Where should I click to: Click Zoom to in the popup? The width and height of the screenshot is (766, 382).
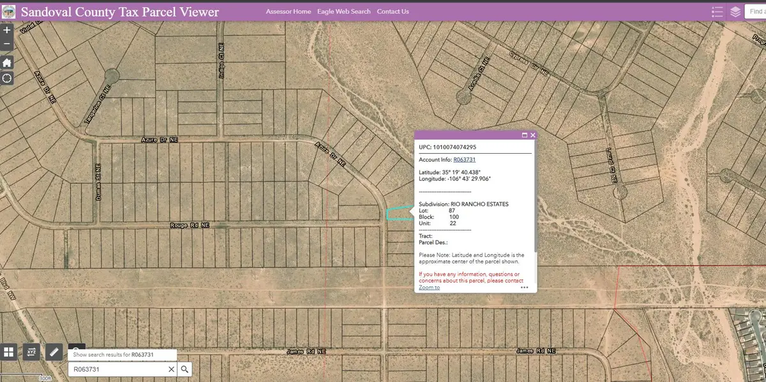[x=430, y=288]
